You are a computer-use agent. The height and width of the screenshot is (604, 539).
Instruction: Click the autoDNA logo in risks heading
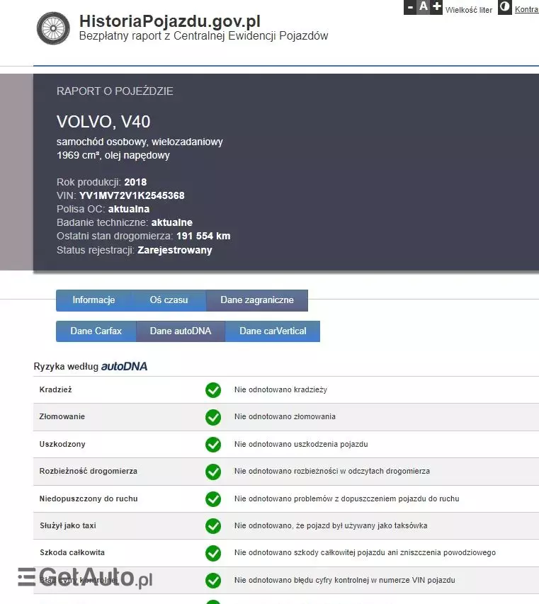coord(124,367)
